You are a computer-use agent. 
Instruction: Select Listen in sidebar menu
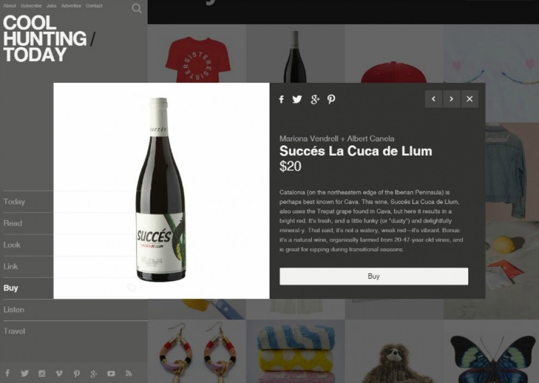coord(14,310)
